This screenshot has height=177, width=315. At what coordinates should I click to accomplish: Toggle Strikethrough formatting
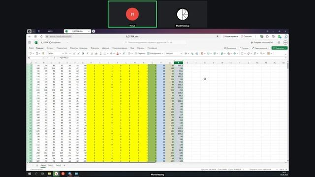(96, 54)
